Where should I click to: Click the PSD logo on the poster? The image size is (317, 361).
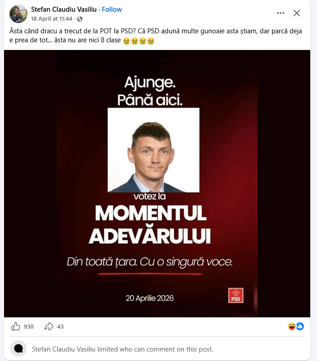pyautogui.click(x=235, y=295)
